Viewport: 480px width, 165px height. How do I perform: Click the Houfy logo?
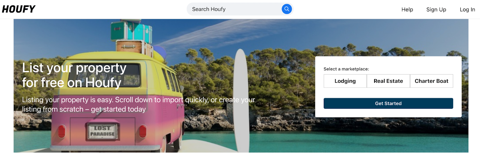[x=19, y=9]
